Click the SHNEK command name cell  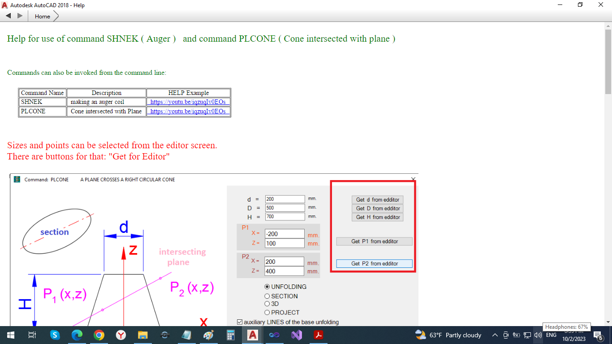click(x=43, y=102)
